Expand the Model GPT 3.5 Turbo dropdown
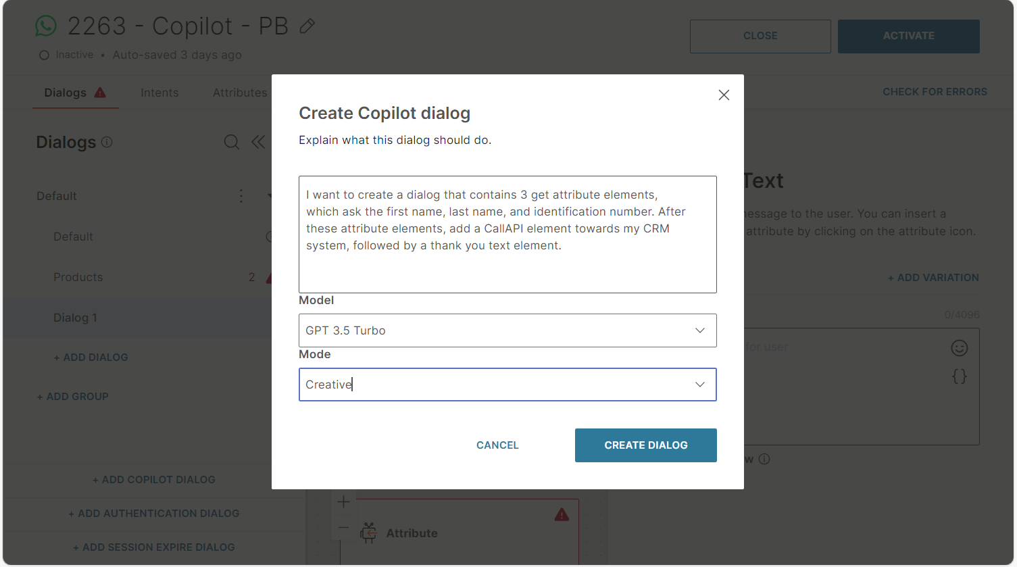Viewport: 1017px width, 567px height. coord(507,330)
